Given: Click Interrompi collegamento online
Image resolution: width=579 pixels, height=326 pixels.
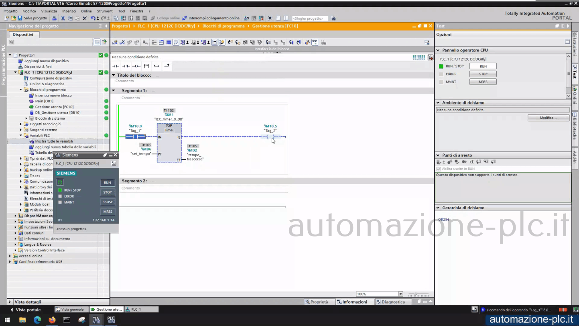Looking at the screenshot, I should 211,18.
